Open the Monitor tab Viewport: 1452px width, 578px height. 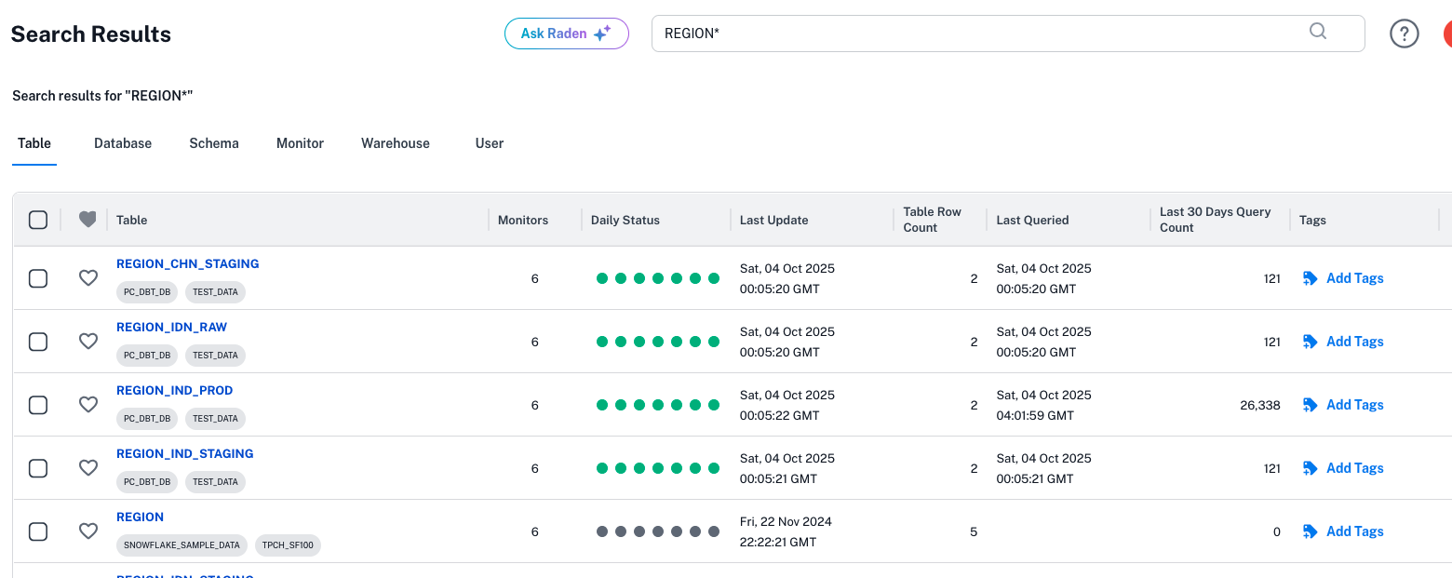point(300,143)
